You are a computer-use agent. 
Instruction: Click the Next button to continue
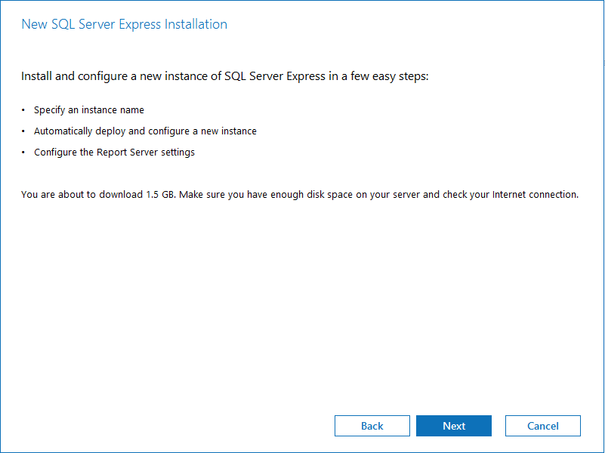point(454,426)
